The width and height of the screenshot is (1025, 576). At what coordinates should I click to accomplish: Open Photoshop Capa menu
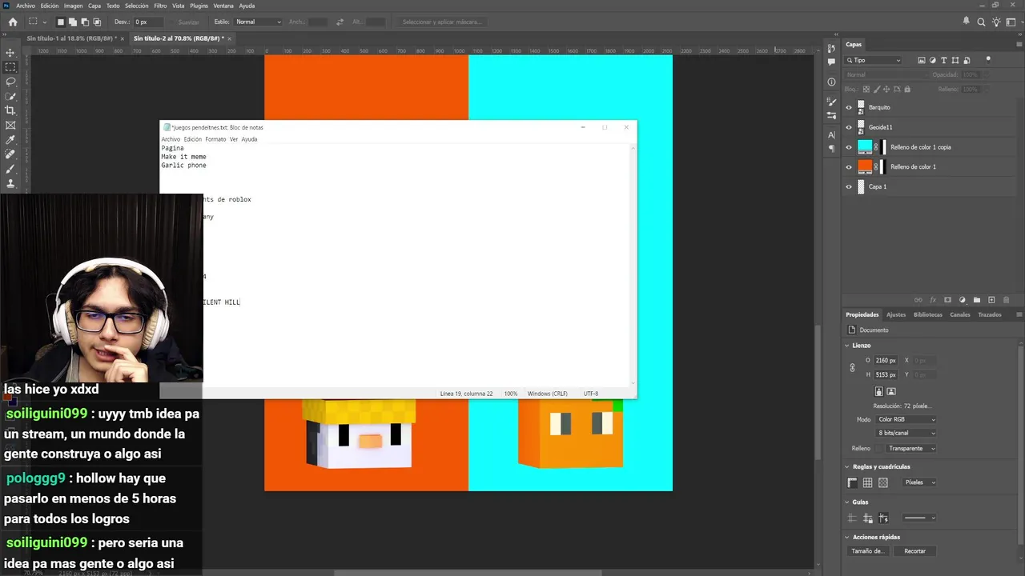click(x=94, y=6)
